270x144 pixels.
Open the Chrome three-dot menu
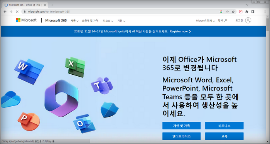point(265,12)
